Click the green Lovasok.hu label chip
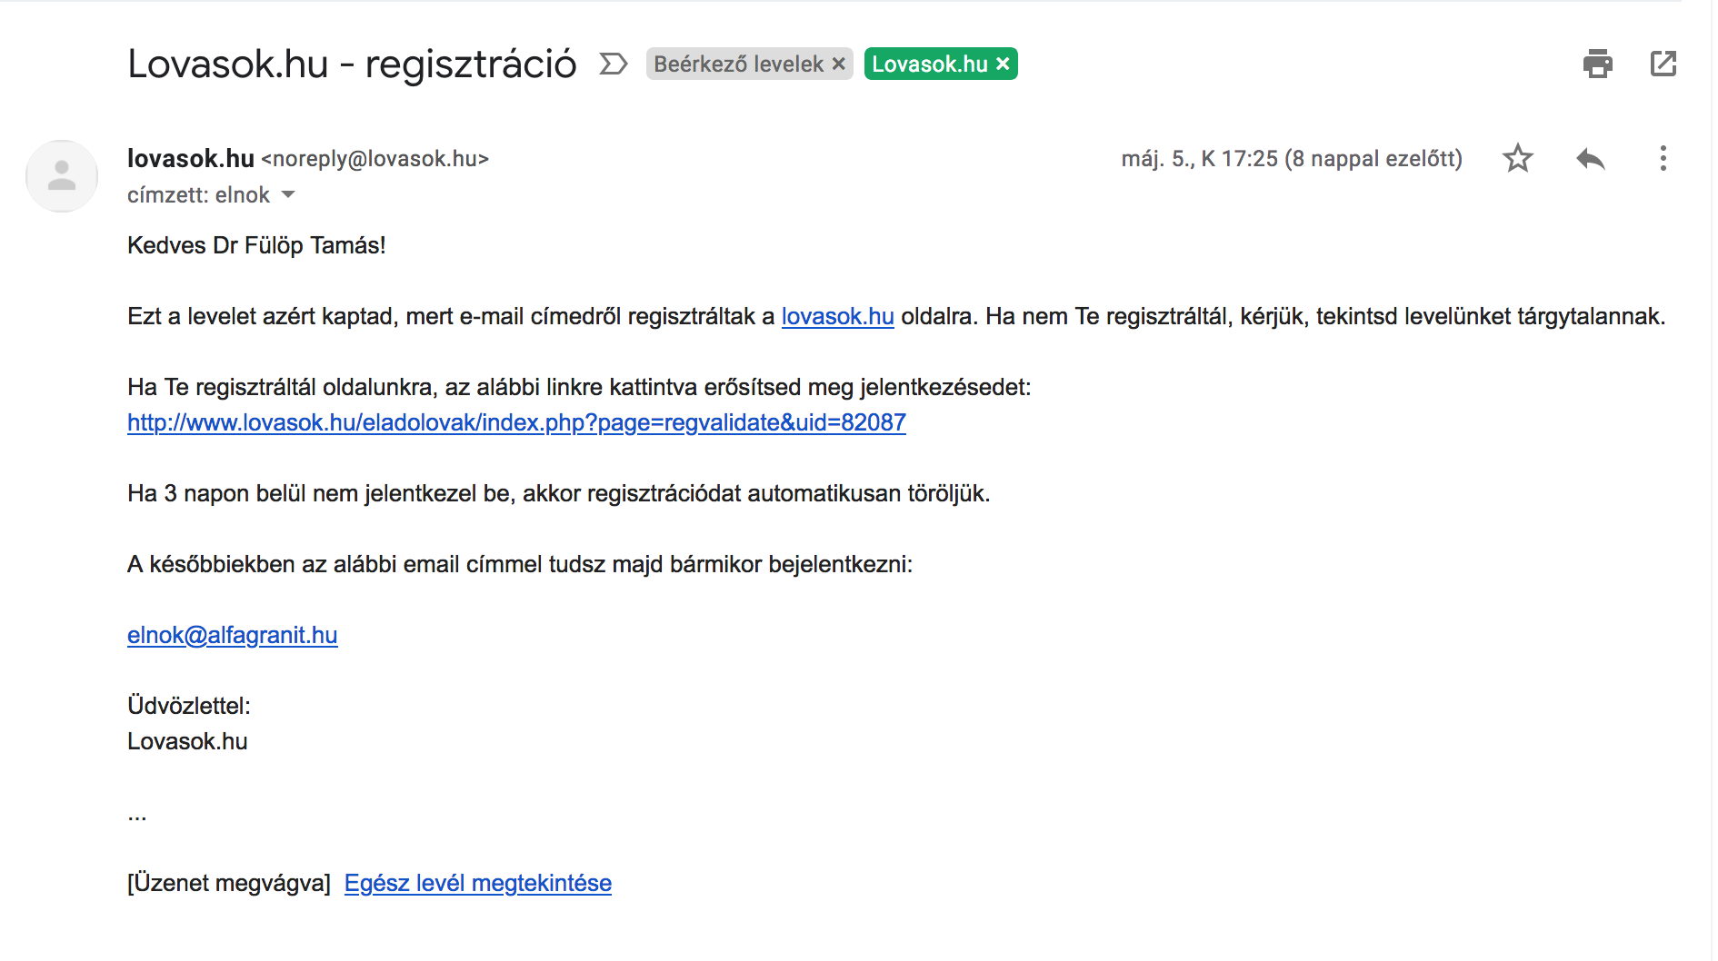This screenshot has width=1718, height=961. [x=929, y=64]
